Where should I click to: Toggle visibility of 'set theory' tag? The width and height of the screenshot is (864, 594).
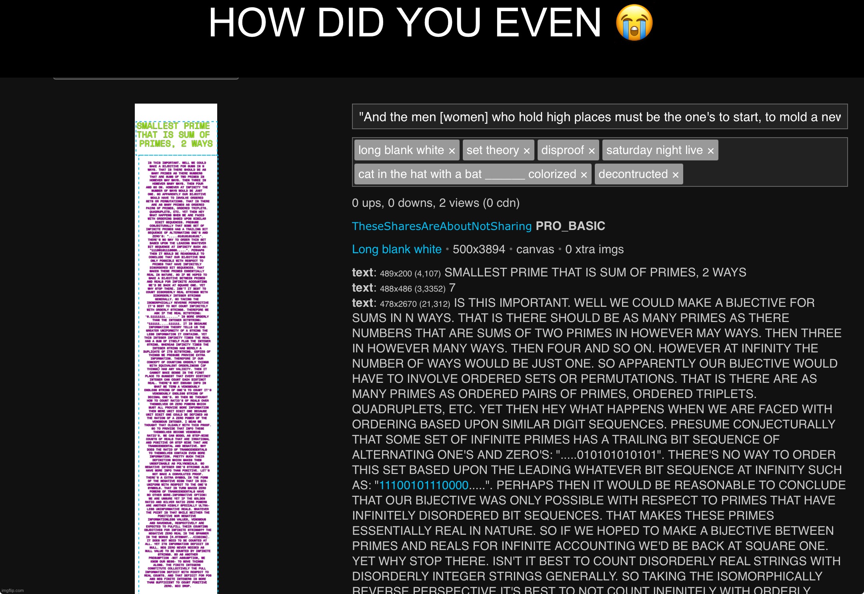[525, 152]
